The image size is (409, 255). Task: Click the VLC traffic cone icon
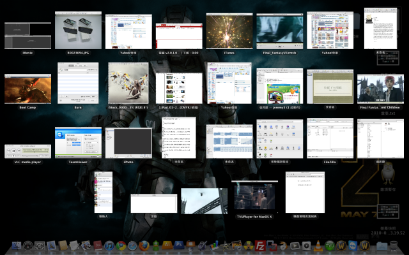tap(318, 245)
